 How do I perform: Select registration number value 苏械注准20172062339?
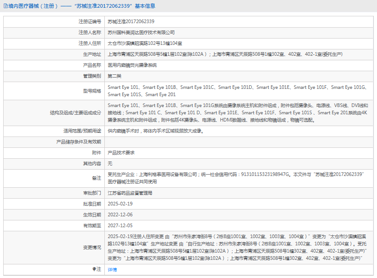[x=131, y=22]
